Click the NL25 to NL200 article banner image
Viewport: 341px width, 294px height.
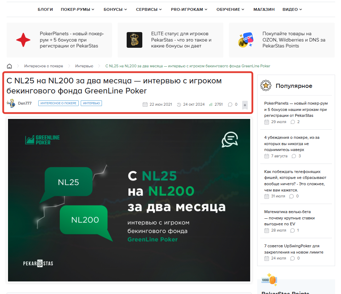(x=129, y=200)
